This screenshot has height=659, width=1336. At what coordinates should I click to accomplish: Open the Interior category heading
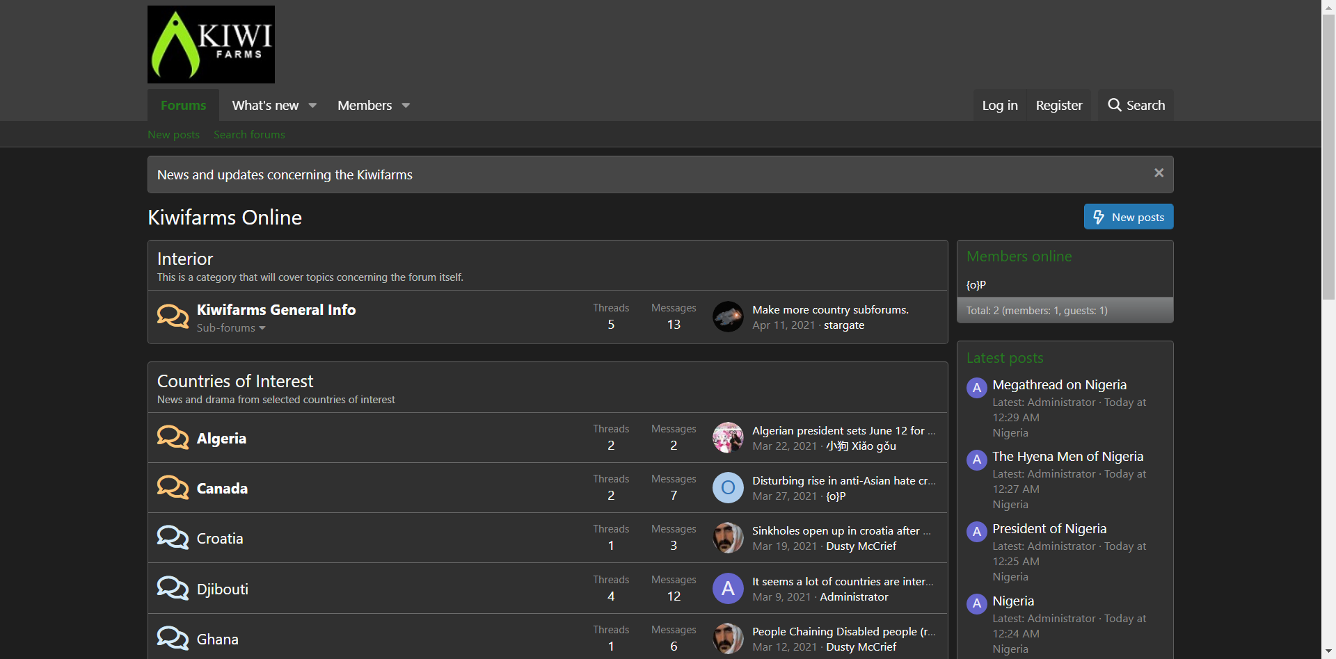(x=185, y=259)
